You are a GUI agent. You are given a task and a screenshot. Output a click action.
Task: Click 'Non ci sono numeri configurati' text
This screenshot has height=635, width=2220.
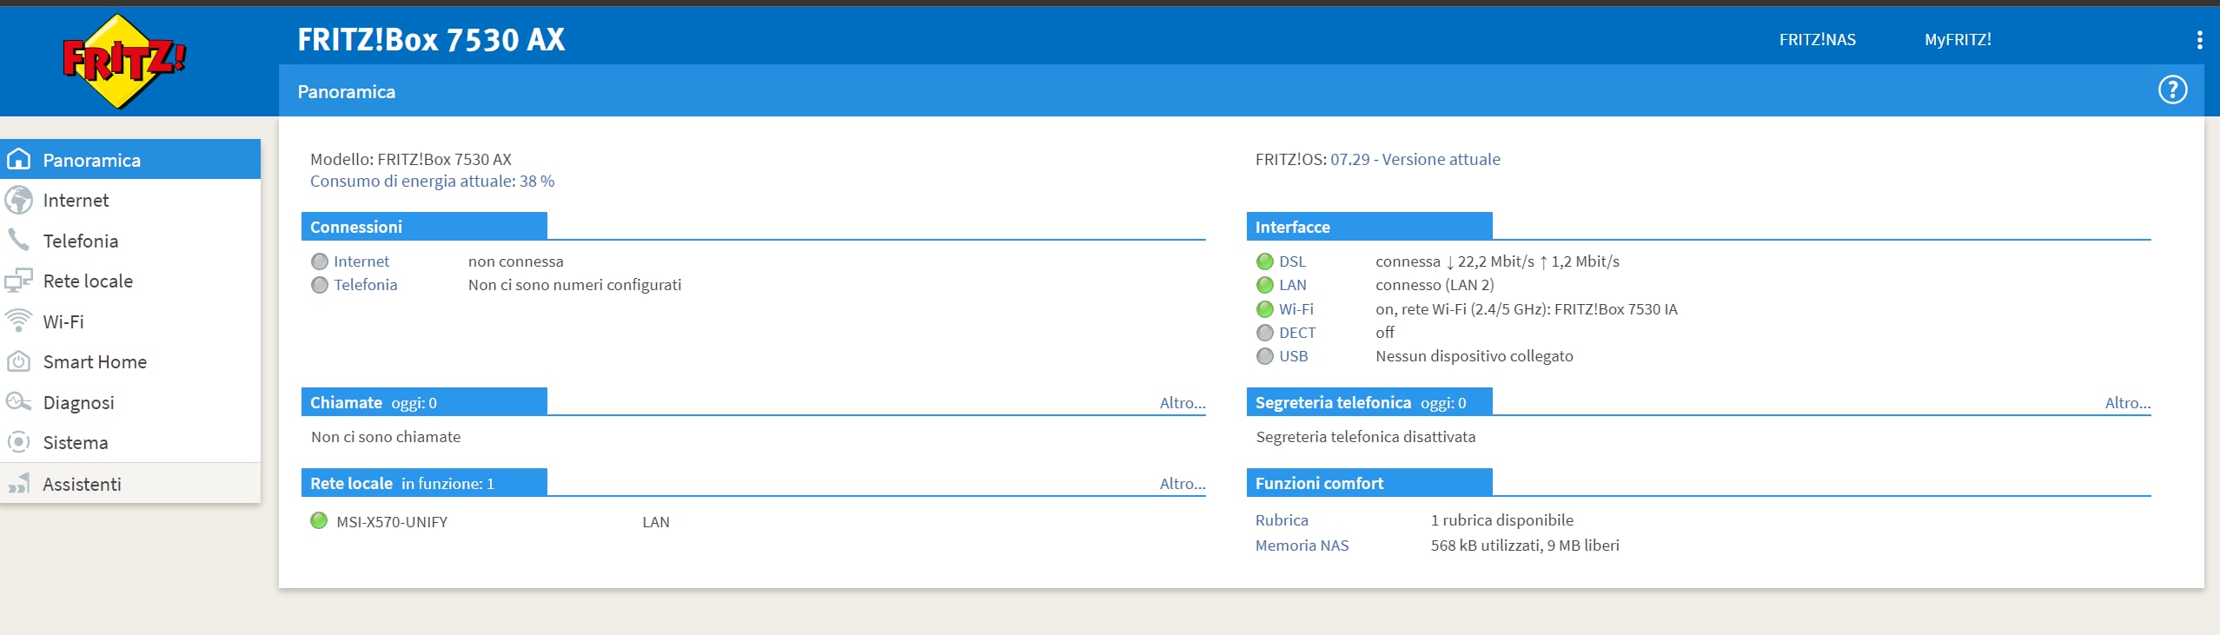pos(574,285)
